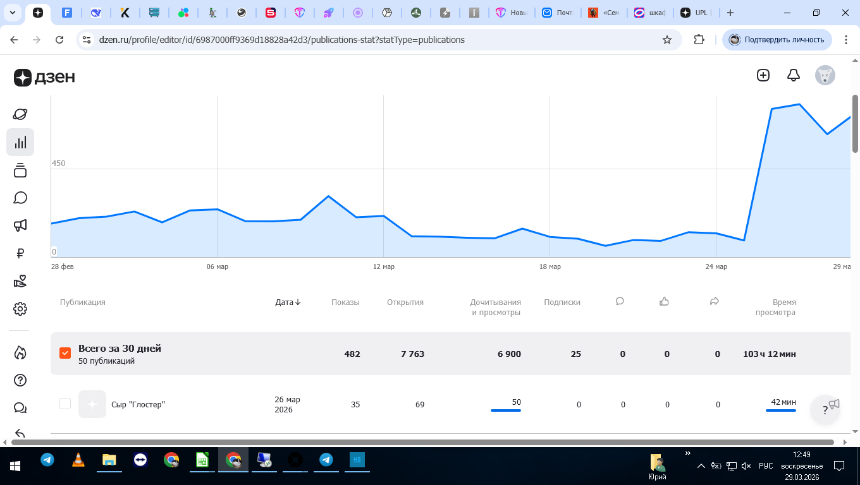Click the horizontal scrollbar at page bottom

point(422,442)
